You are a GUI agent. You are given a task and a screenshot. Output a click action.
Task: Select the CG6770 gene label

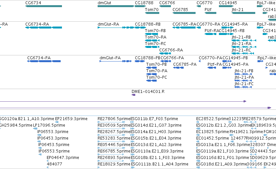(x=204, y=3)
